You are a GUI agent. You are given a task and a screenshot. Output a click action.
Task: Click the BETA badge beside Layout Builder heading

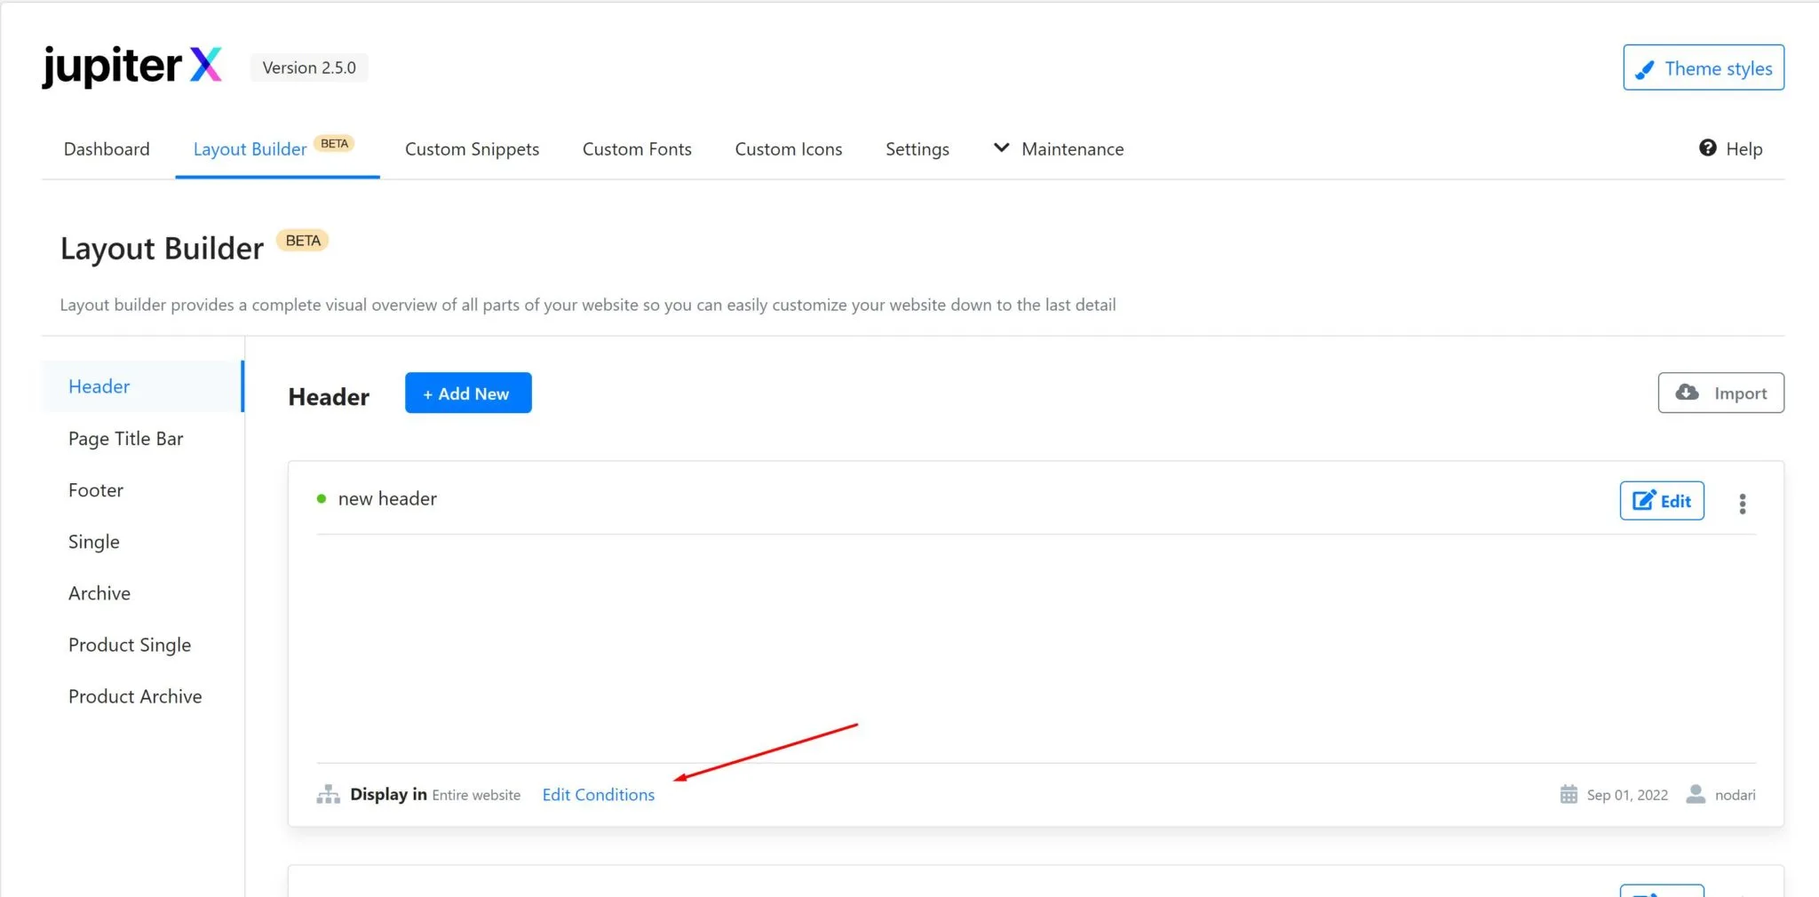[x=303, y=241]
